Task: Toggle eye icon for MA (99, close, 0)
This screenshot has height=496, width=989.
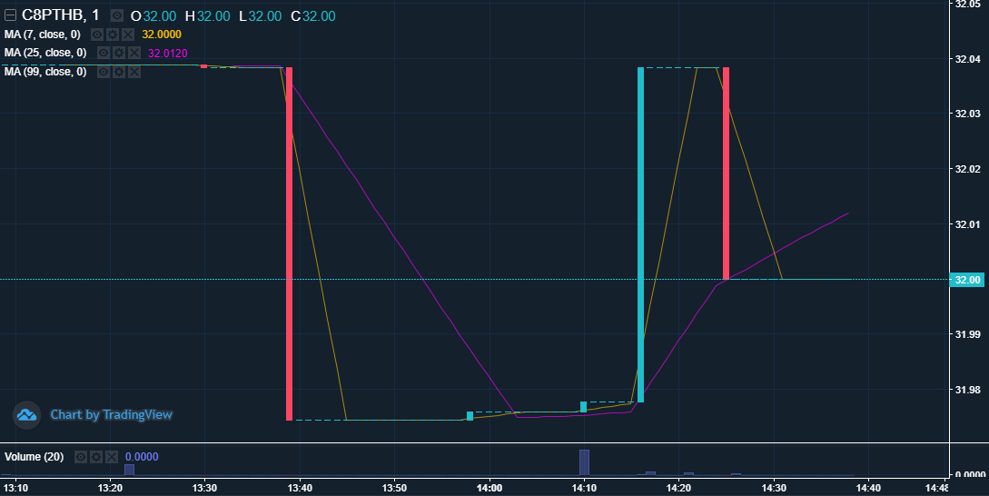Action: tap(104, 71)
